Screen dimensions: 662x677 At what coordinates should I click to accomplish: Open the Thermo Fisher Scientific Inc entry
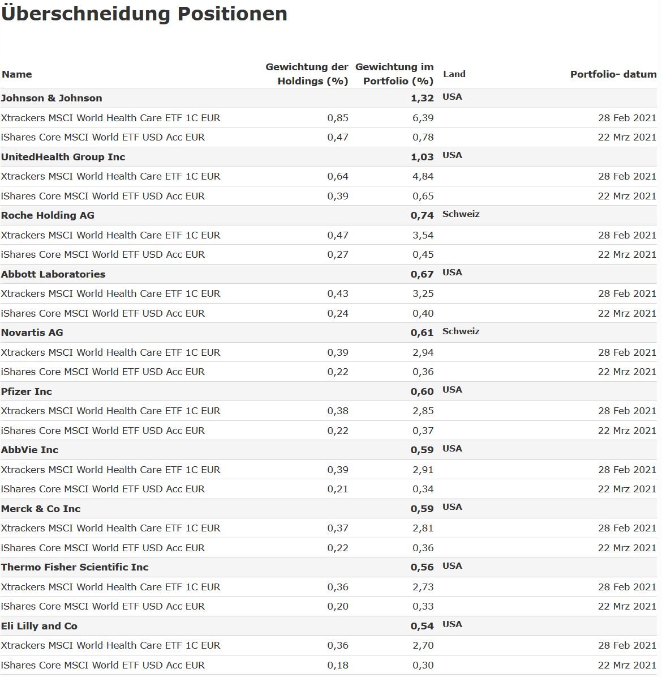click(75, 567)
